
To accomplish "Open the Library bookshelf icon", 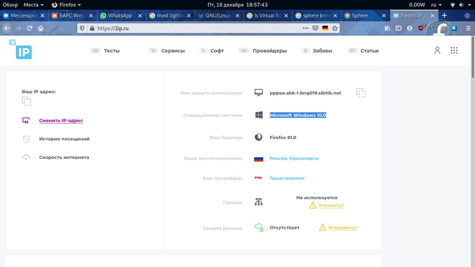I will (387, 28).
